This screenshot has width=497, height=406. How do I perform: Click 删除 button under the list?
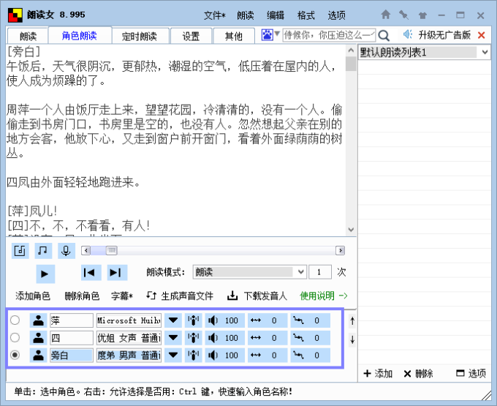(x=418, y=373)
